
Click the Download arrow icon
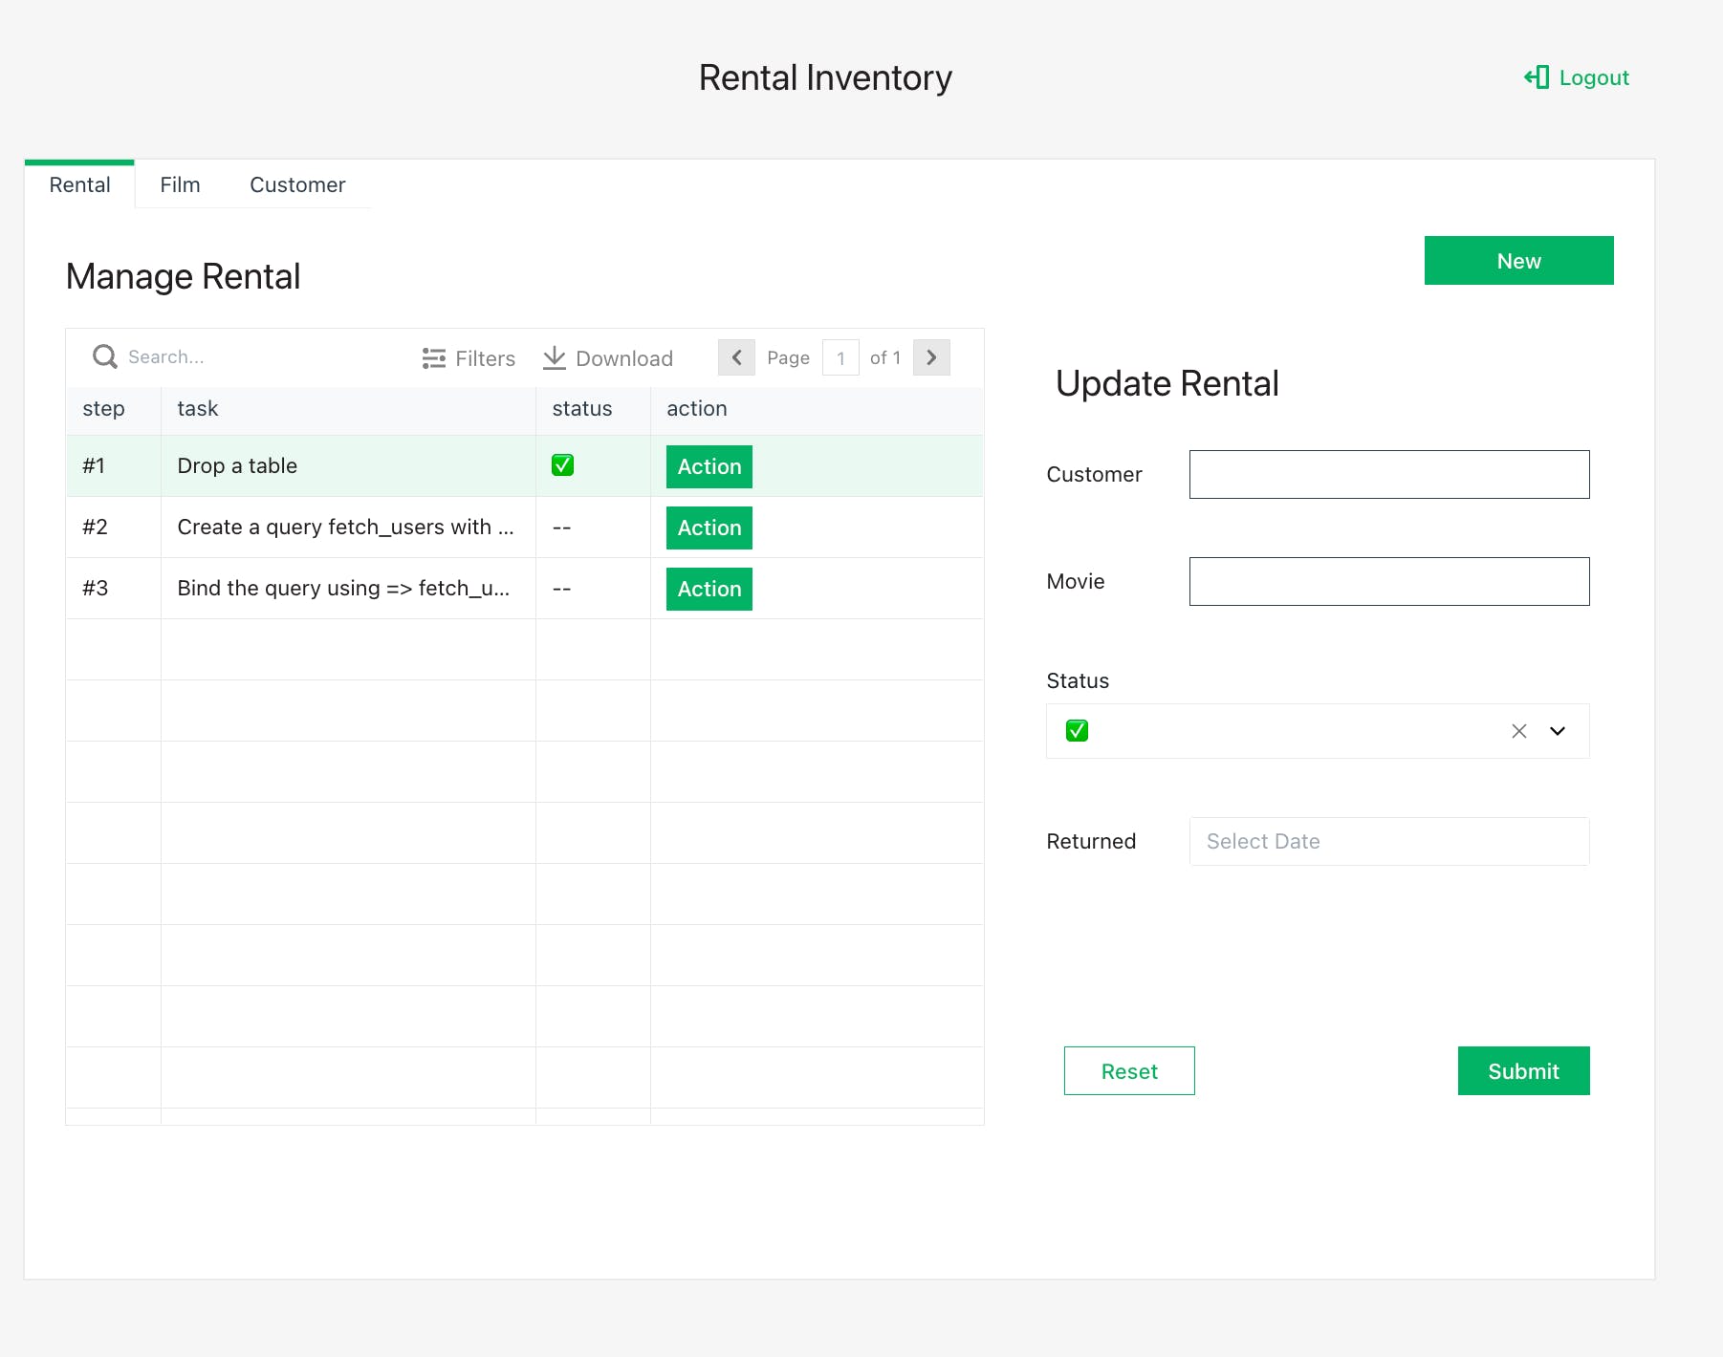click(x=555, y=358)
